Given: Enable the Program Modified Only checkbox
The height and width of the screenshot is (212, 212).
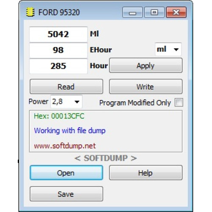Looking at the screenshot, I should coord(179,103).
